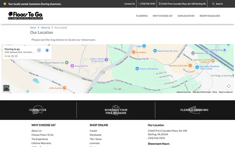Image resolution: width=235 pixels, height=147 pixels.
Task: Click the Qamaria Yemeni Coffee Co marker
Action: click(213, 61)
